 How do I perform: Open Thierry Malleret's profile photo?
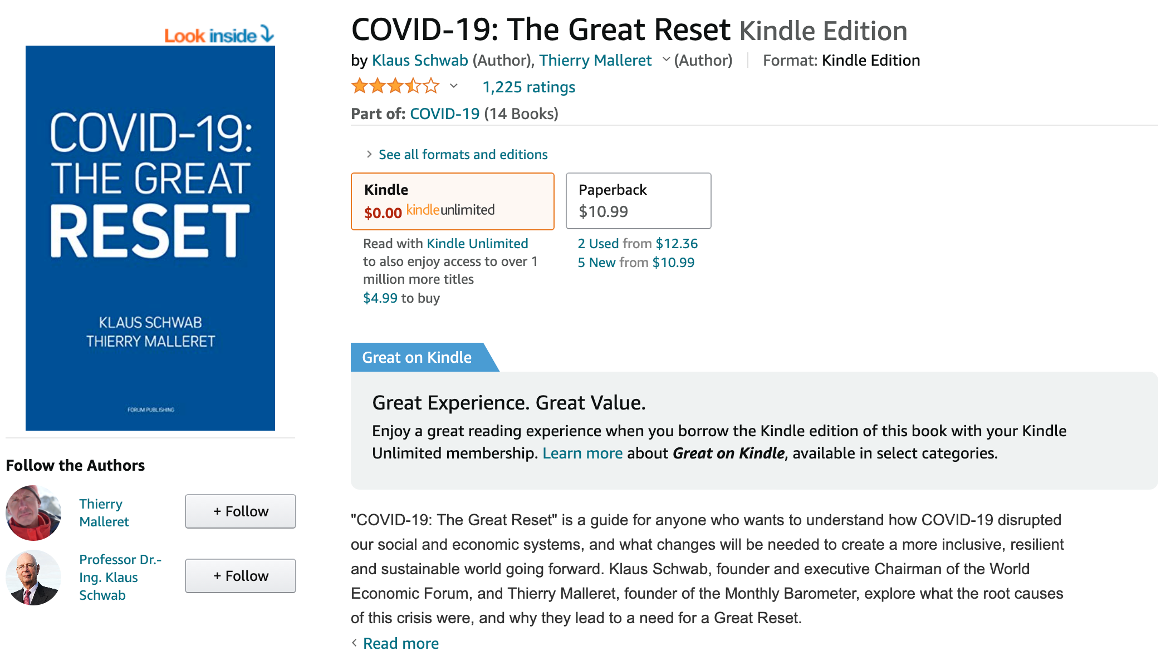pyautogui.click(x=33, y=512)
